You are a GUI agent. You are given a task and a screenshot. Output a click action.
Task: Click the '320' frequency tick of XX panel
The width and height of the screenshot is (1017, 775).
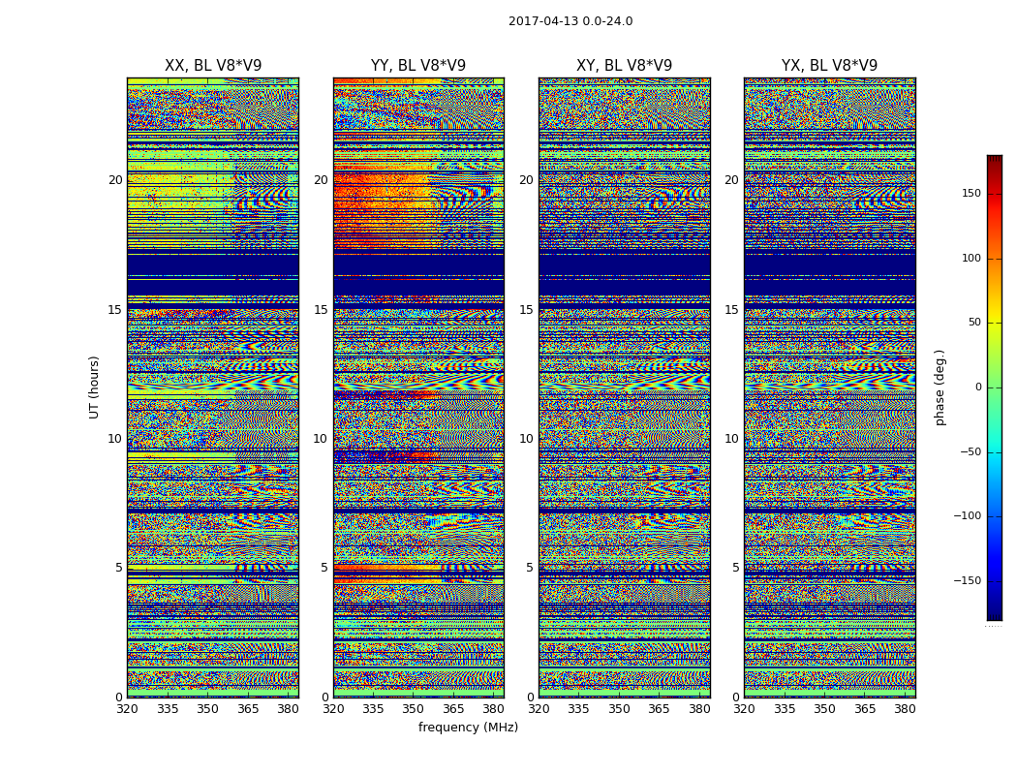click(127, 709)
